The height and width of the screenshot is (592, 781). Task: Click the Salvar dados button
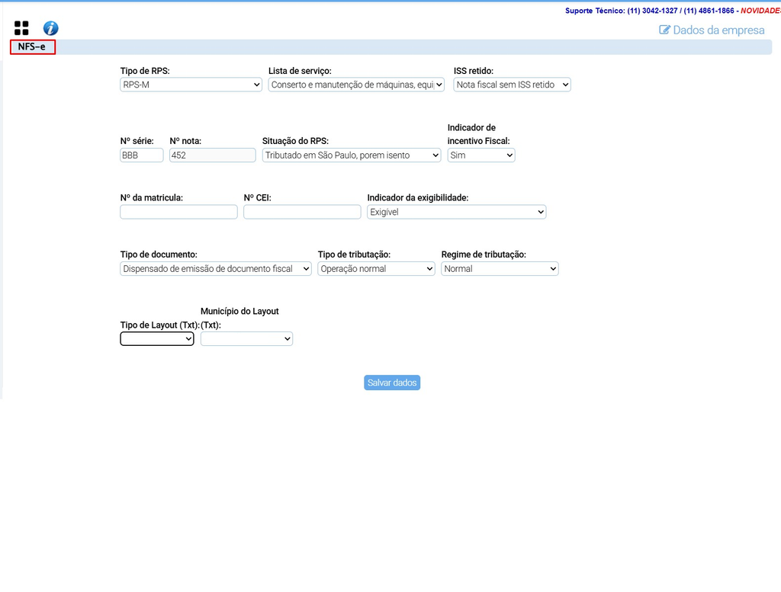(x=392, y=382)
